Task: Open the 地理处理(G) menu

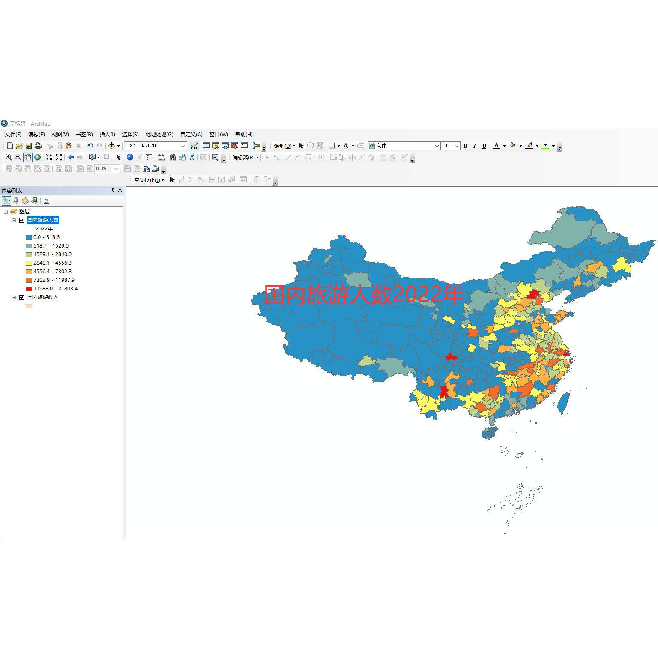Action: [x=159, y=134]
